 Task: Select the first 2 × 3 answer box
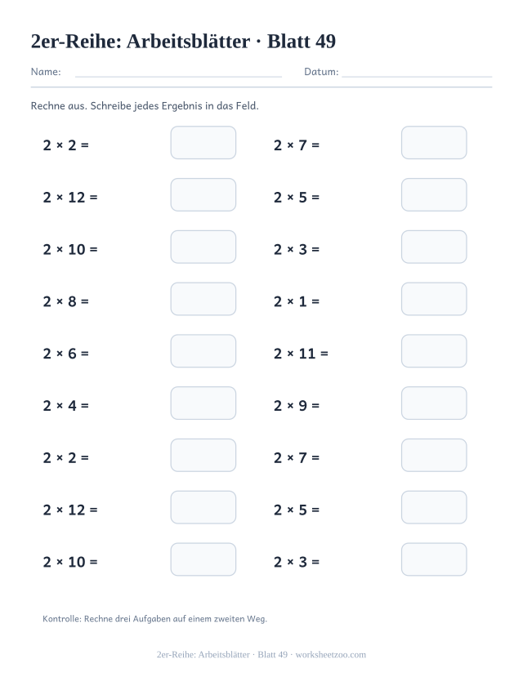point(434,247)
